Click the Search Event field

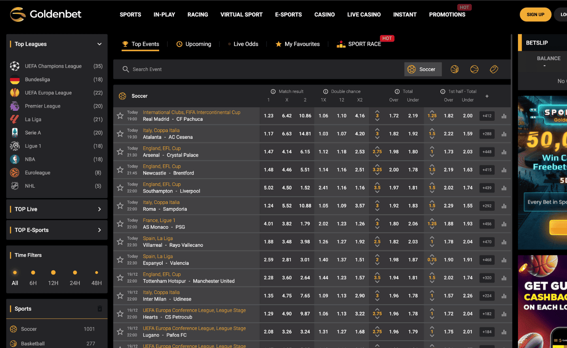tap(259, 69)
